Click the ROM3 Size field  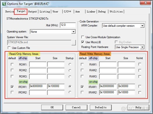point(56,76)
